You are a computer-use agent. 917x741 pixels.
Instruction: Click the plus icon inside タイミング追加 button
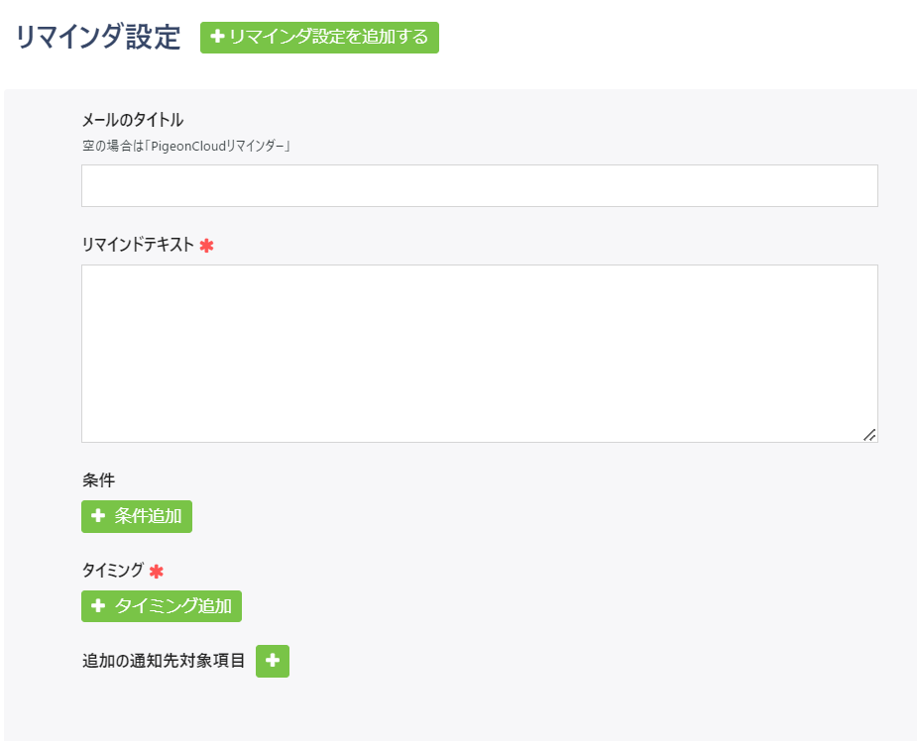click(x=97, y=606)
